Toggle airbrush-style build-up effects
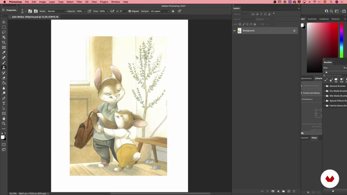 point(113,11)
